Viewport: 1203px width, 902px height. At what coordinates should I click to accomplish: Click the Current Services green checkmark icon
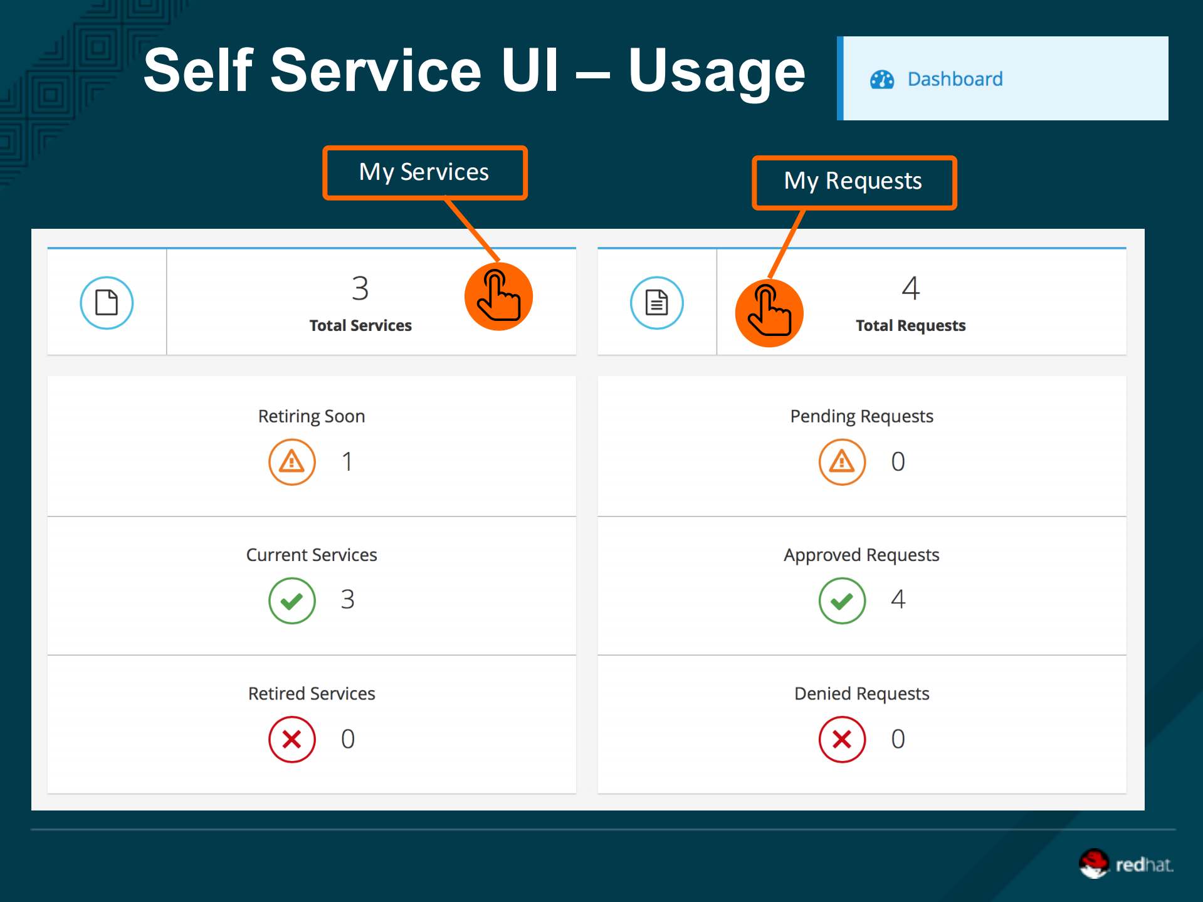click(292, 600)
